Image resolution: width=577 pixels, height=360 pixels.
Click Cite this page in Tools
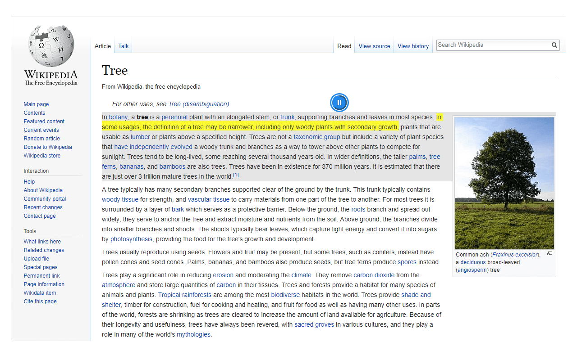tap(40, 301)
